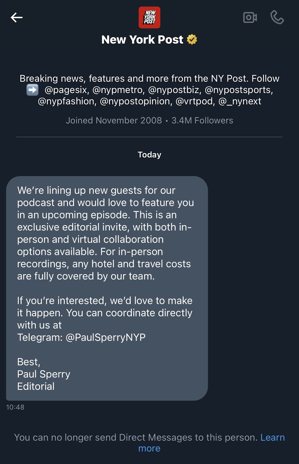Start an audio call via phone icon
The image size is (299, 464).
tap(277, 18)
